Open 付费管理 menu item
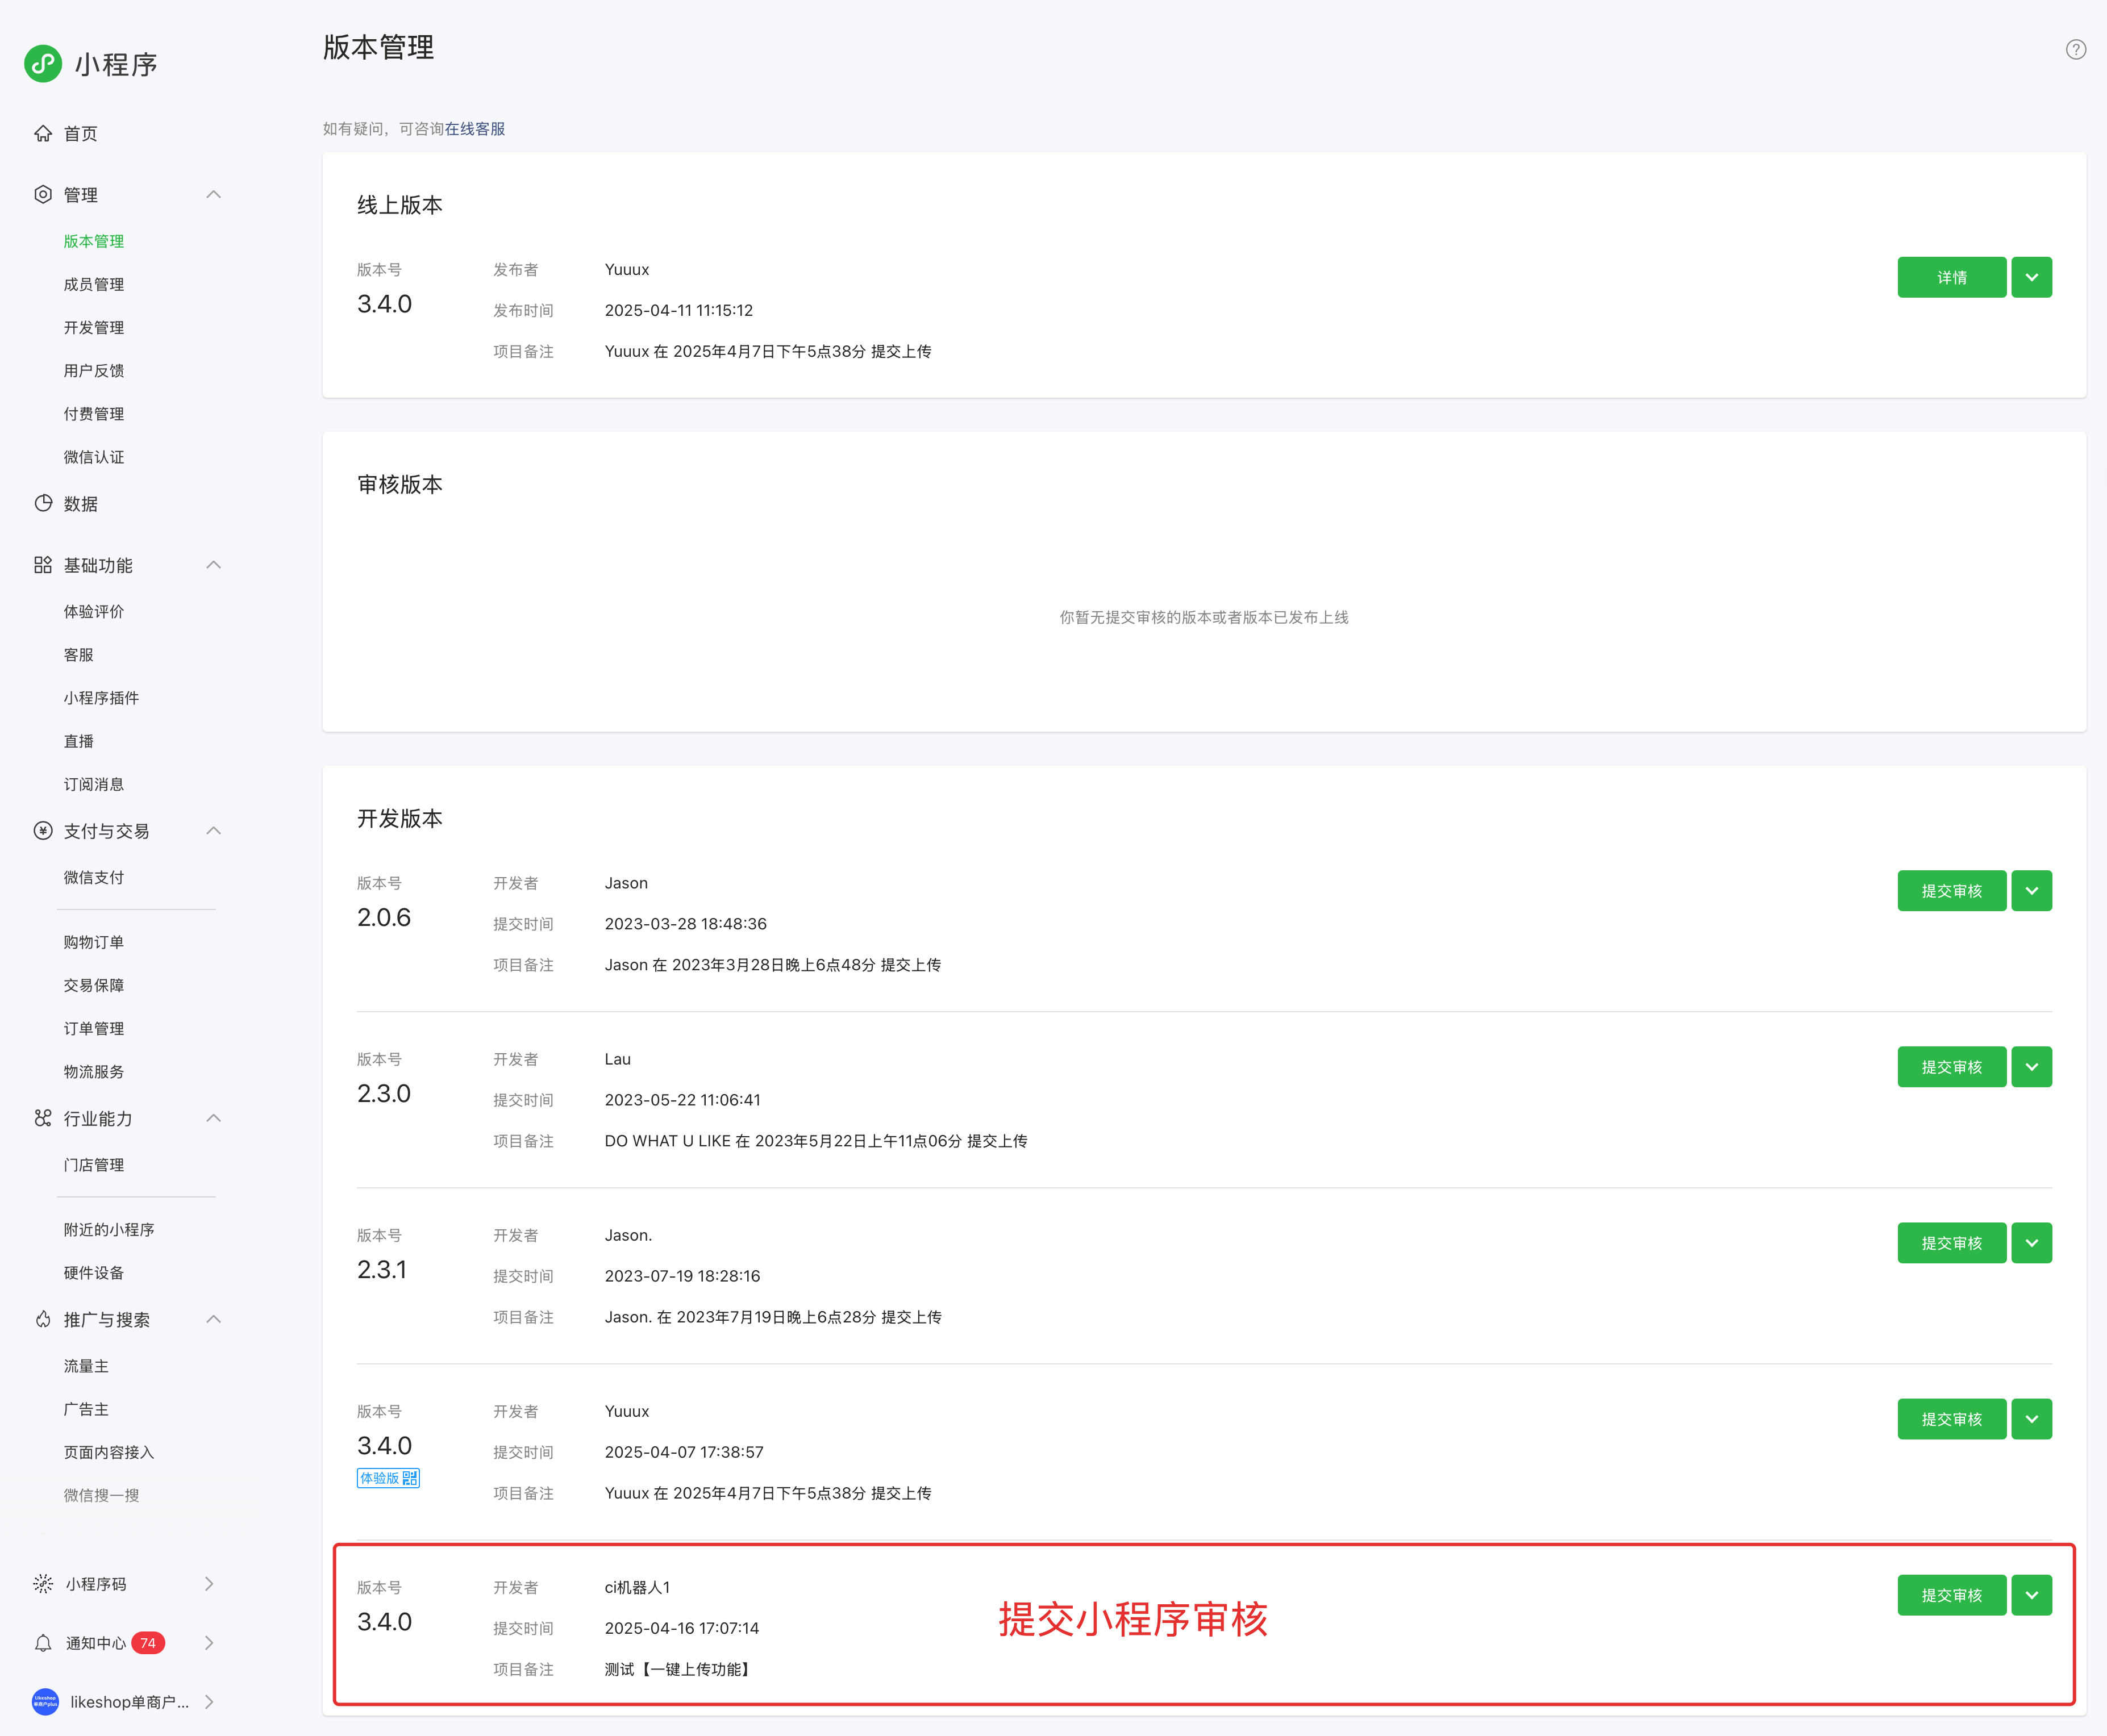This screenshot has width=2107, height=1736. coord(94,413)
